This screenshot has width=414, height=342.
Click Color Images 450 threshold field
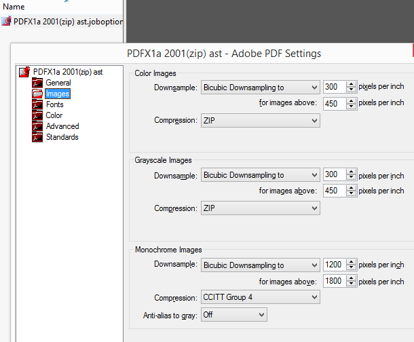click(x=335, y=103)
